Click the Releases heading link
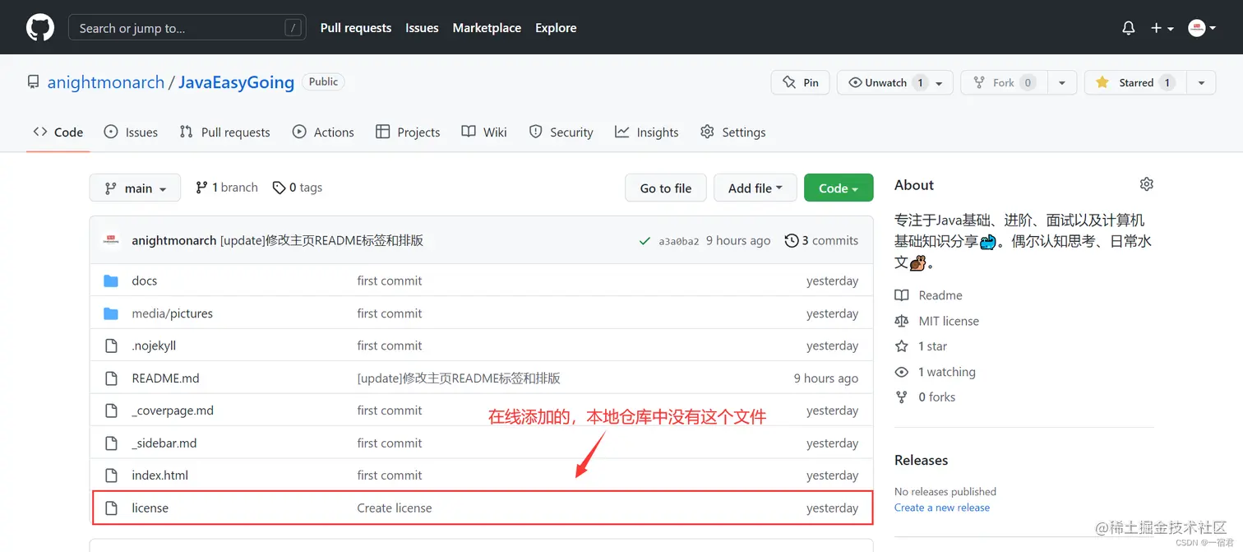The width and height of the screenshot is (1243, 552). click(x=921, y=460)
